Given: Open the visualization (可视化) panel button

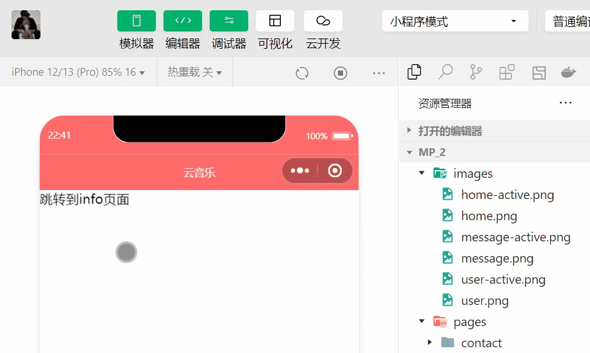Looking at the screenshot, I should click(x=275, y=21).
